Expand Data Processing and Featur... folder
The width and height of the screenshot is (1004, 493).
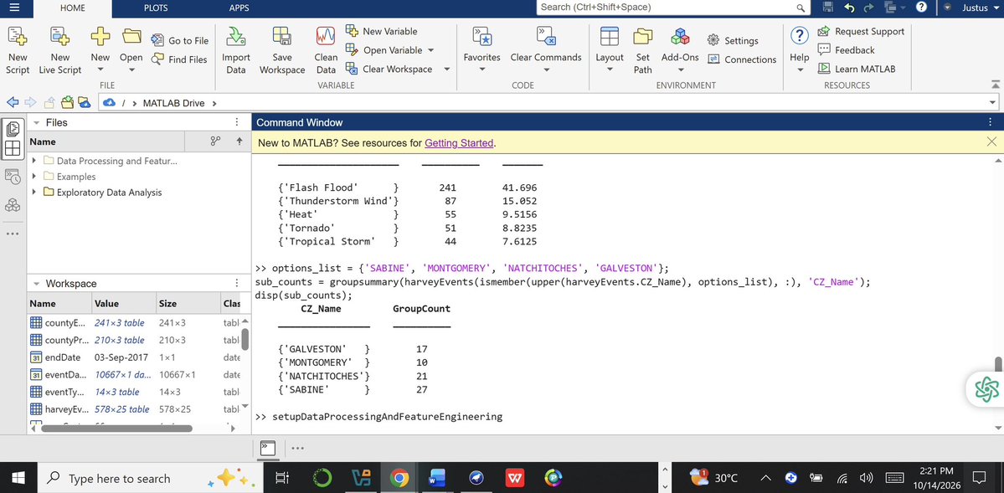(x=34, y=161)
